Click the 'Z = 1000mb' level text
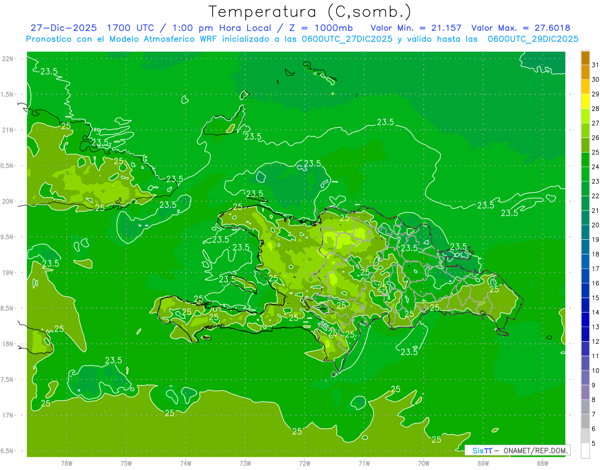Screen dimensions: 609x470 tap(321, 28)
